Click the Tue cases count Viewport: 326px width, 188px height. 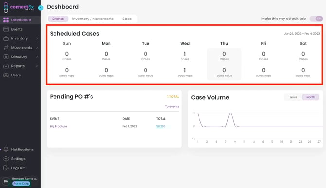(x=145, y=54)
